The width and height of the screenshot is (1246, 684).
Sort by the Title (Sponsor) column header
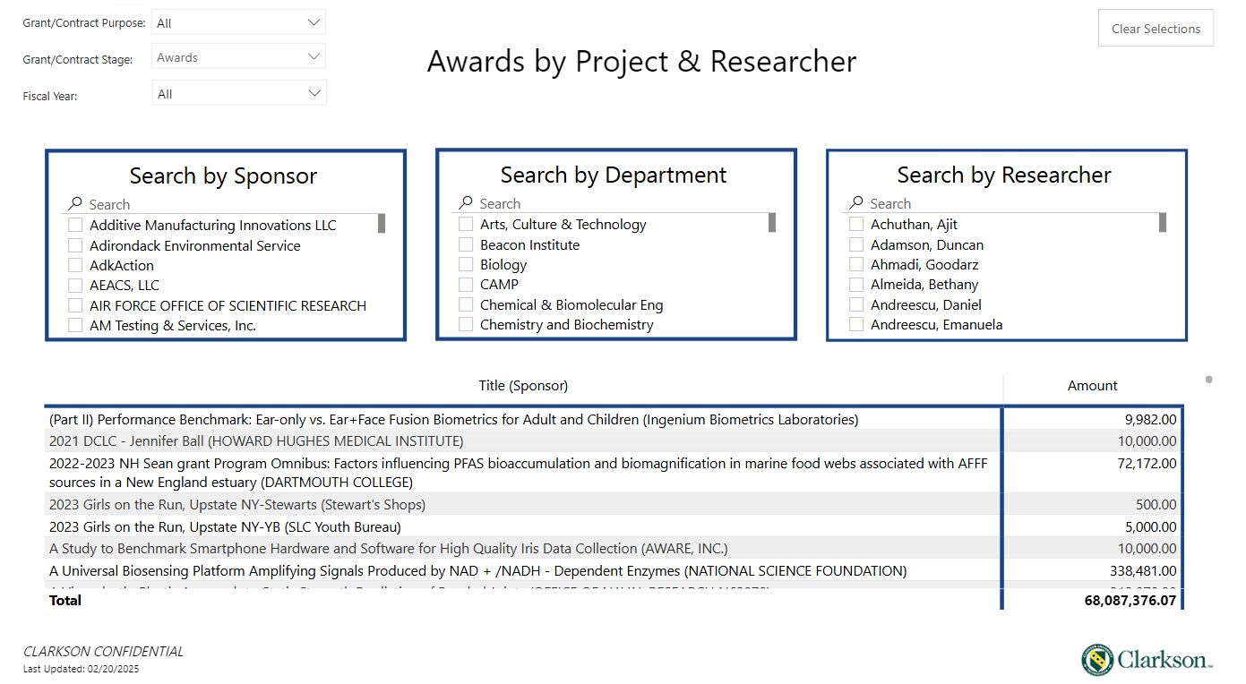point(523,386)
